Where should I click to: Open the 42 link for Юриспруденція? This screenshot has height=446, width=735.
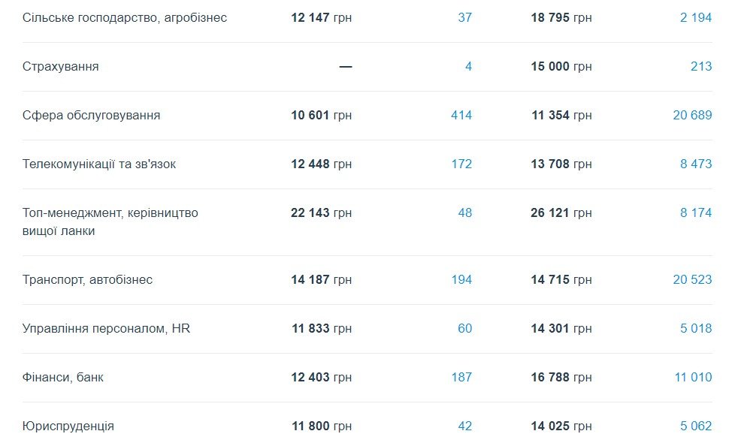tap(464, 426)
